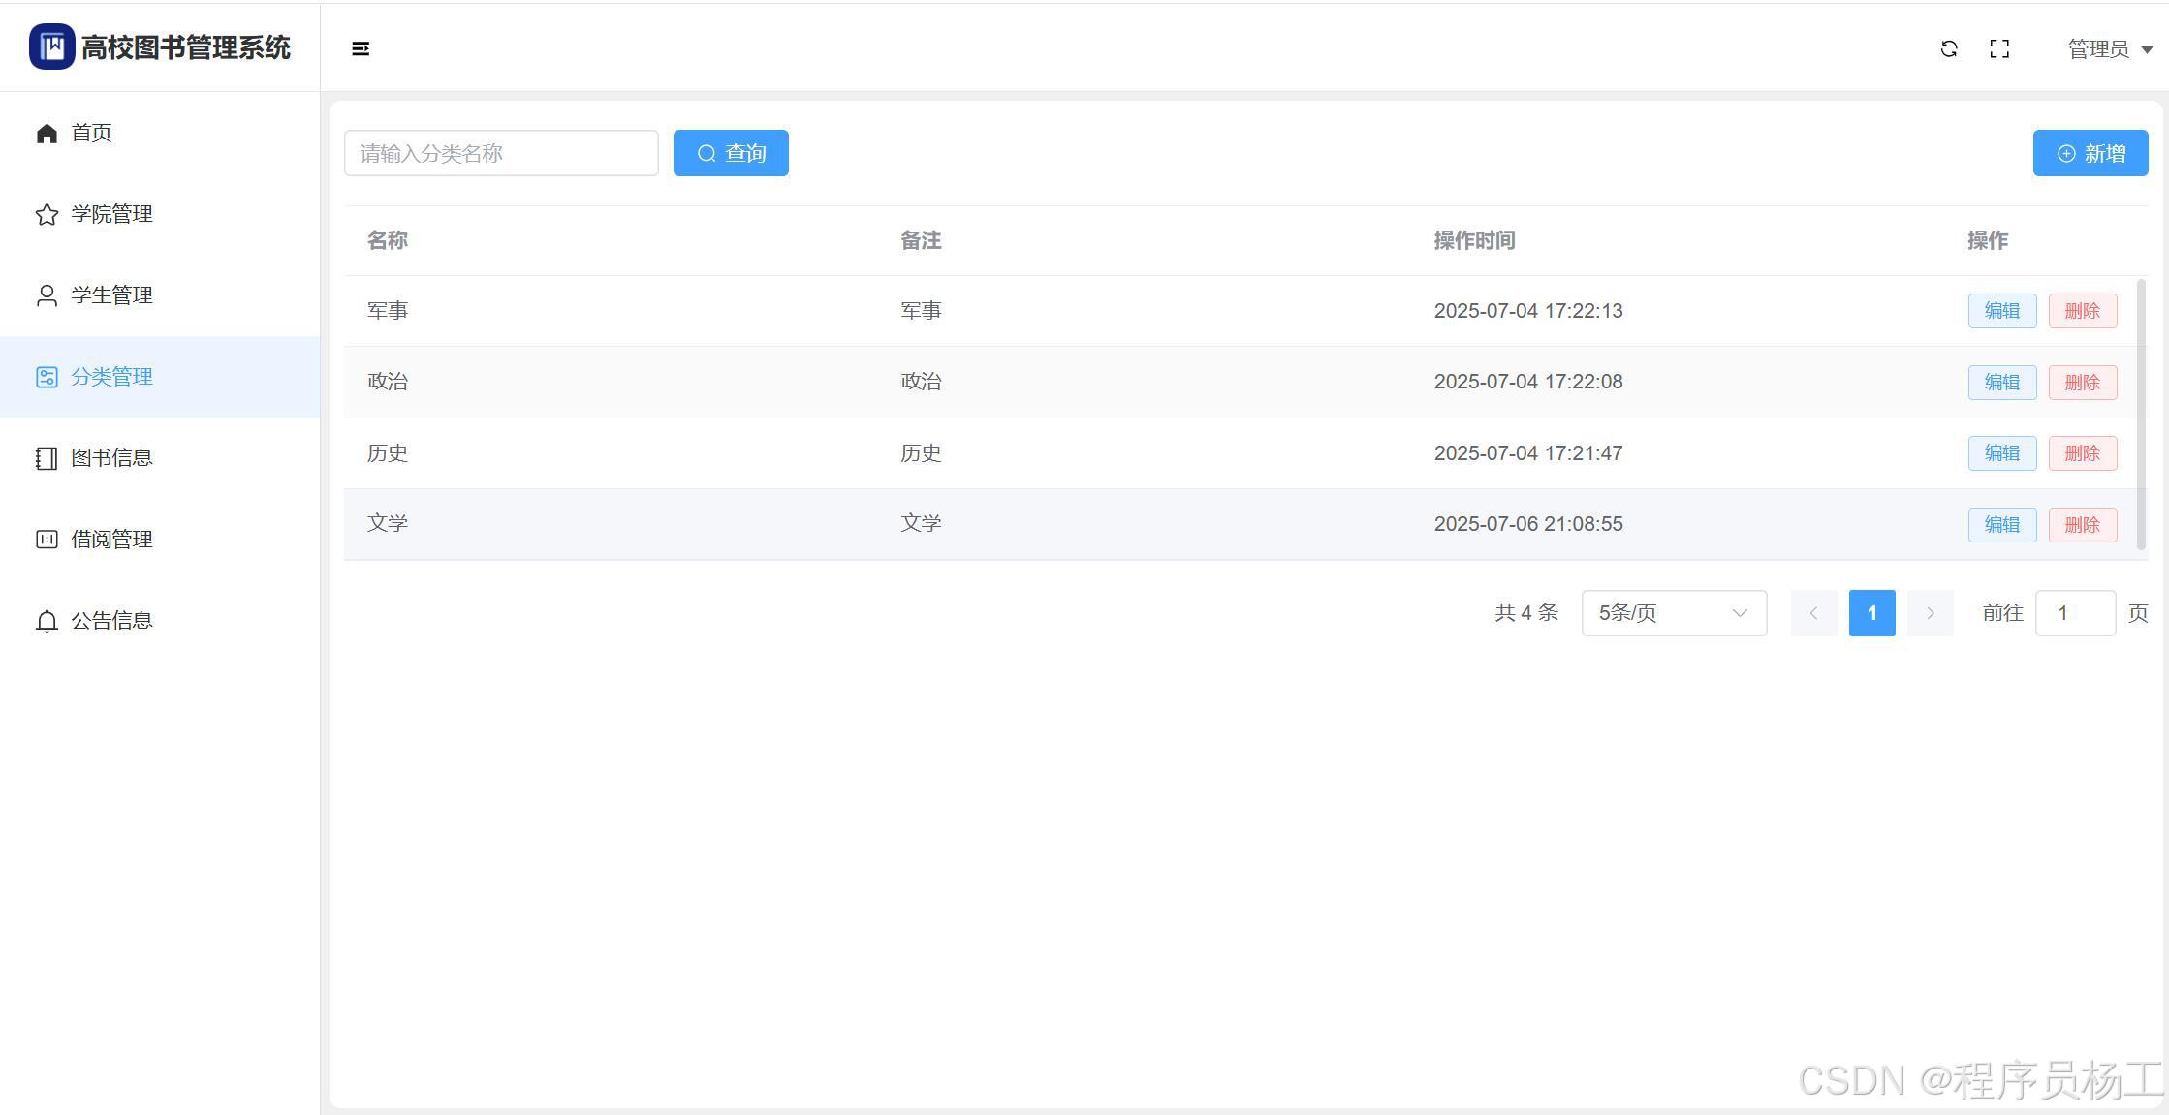Click the table's vertical scrollbar
Screen dimensions: 2169x1115
point(2141,415)
